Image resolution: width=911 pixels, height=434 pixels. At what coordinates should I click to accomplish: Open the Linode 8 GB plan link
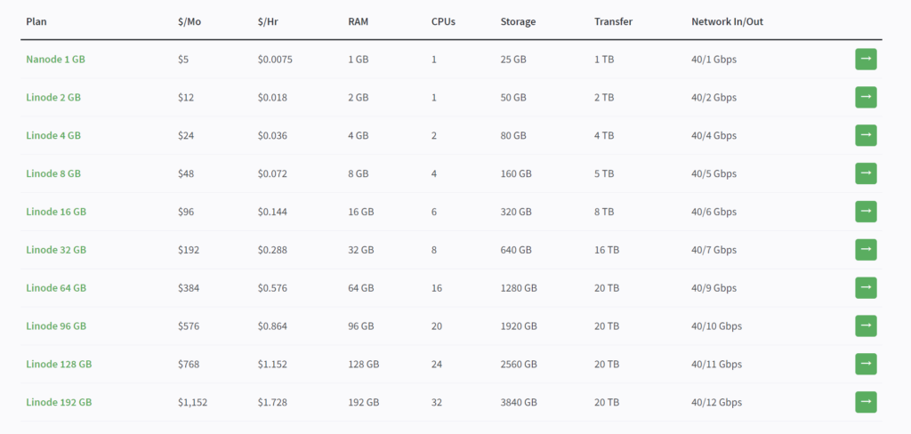pyautogui.click(x=53, y=174)
